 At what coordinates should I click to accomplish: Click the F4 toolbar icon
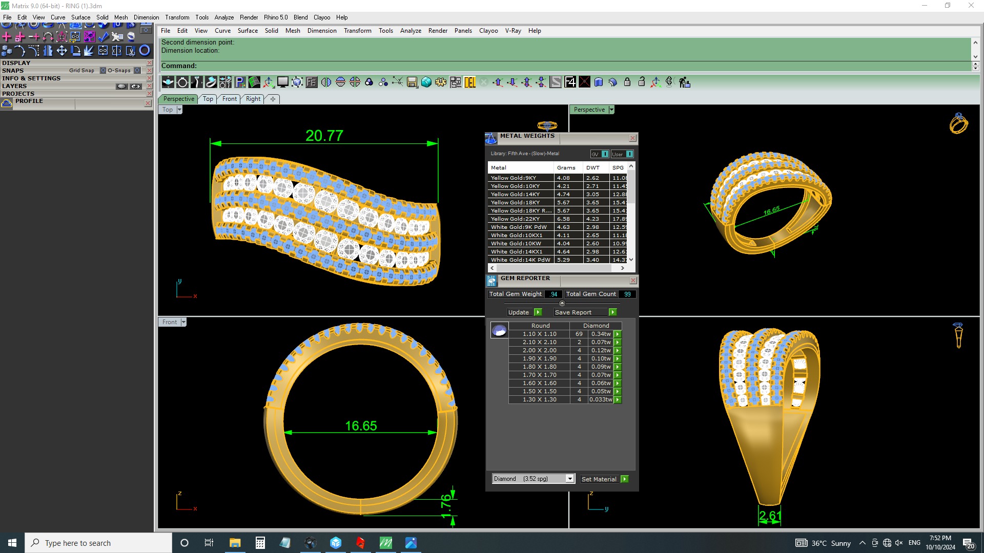pos(570,82)
